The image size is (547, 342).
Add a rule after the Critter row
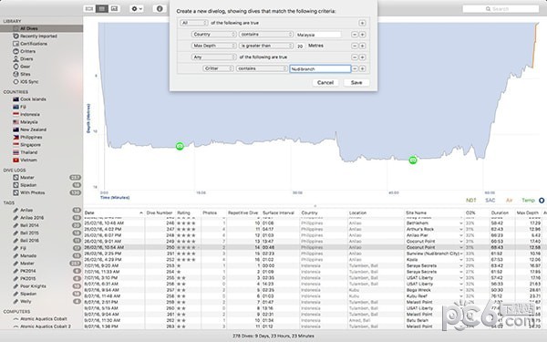point(362,68)
